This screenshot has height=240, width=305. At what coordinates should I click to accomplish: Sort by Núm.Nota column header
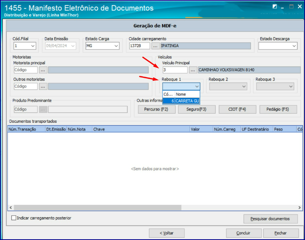(x=79, y=129)
